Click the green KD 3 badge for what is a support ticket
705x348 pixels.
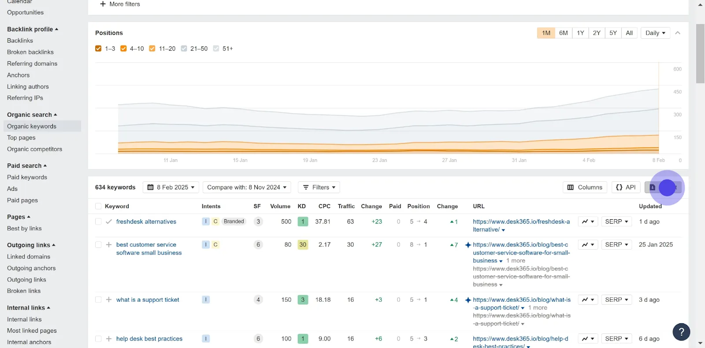click(303, 299)
